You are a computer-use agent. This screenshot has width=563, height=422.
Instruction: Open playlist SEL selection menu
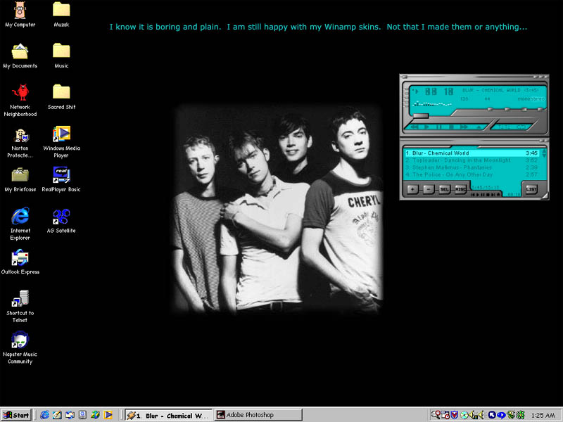pos(444,189)
